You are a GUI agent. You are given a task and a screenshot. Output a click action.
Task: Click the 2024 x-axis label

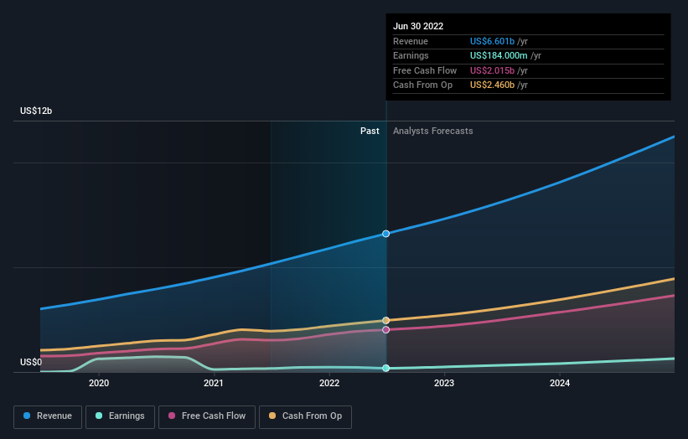pos(560,383)
